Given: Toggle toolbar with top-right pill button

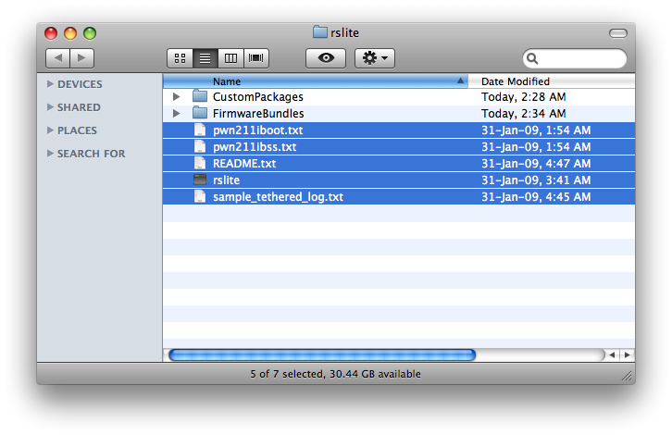Looking at the screenshot, I should (x=617, y=33).
